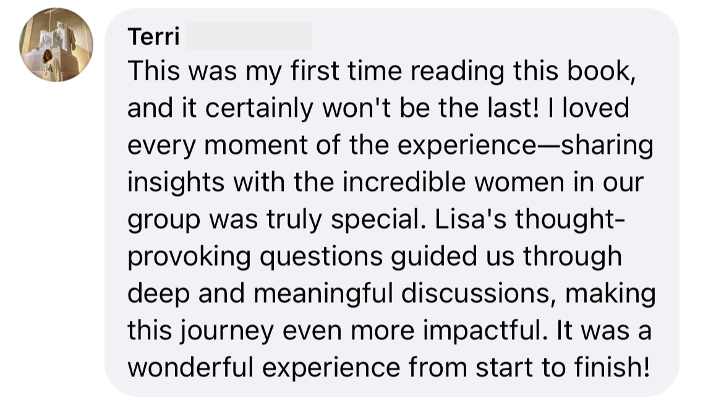Click the blurred surname beside Terri
The height and width of the screenshot is (406, 716).
pos(249,37)
